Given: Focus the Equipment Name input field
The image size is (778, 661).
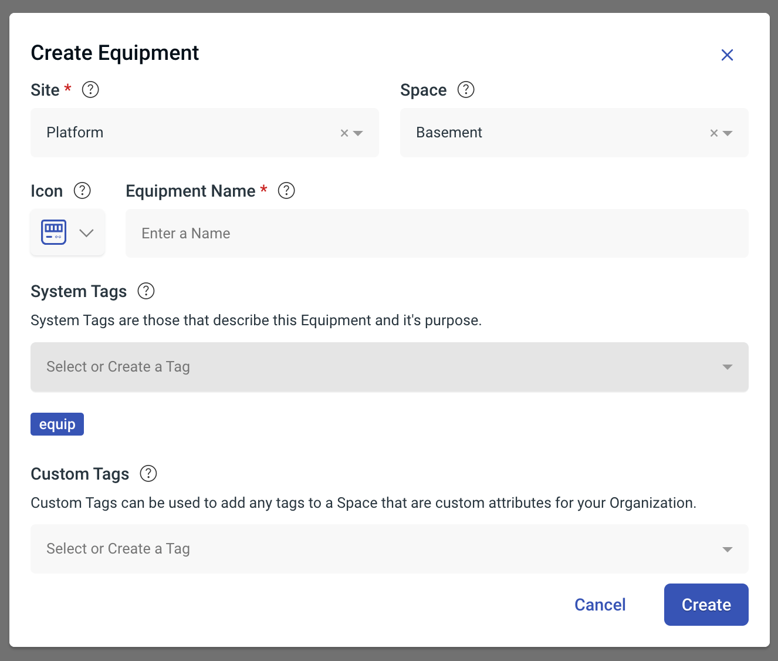Looking at the screenshot, I should (437, 233).
